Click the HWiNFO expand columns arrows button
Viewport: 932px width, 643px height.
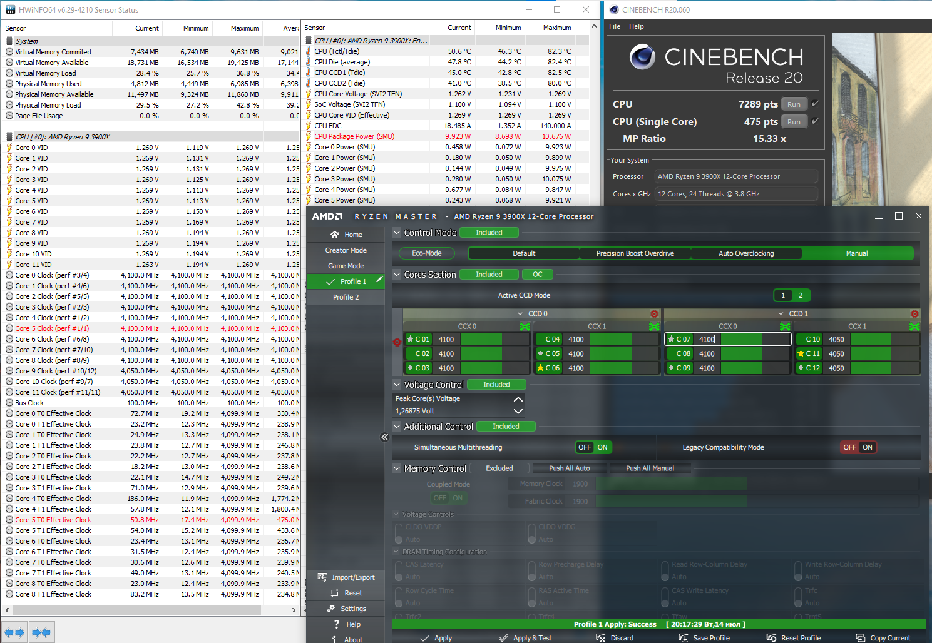click(x=14, y=632)
